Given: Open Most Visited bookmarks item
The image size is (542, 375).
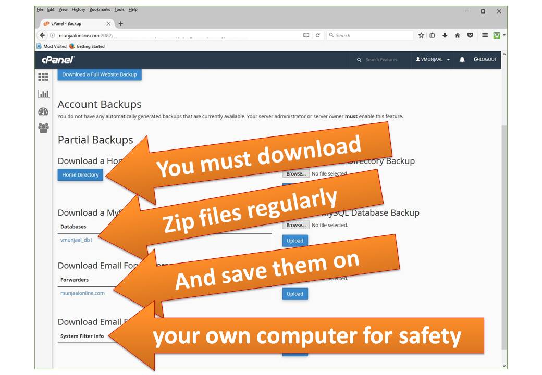Looking at the screenshot, I should (52, 46).
